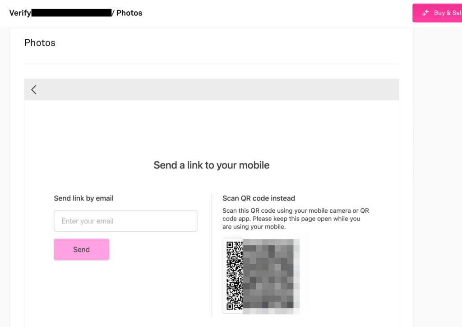Click the pixelated area of the QR code
Screen dimensions: 462x327
coord(271,276)
